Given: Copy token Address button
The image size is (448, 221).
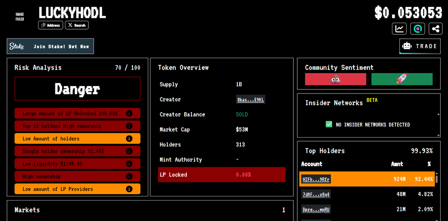Looking at the screenshot, I should (50, 25).
